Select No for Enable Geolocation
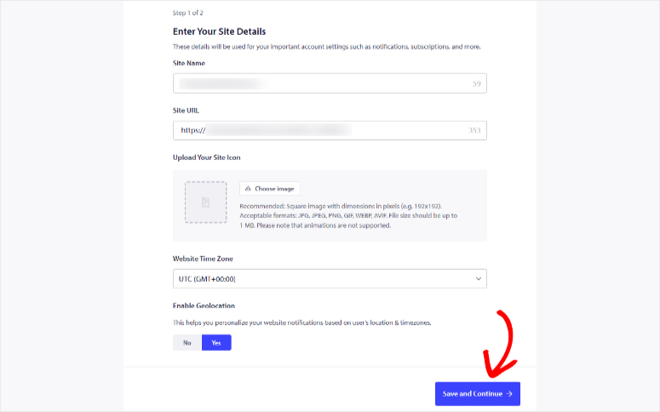The image size is (660, 412). (187, 342)
